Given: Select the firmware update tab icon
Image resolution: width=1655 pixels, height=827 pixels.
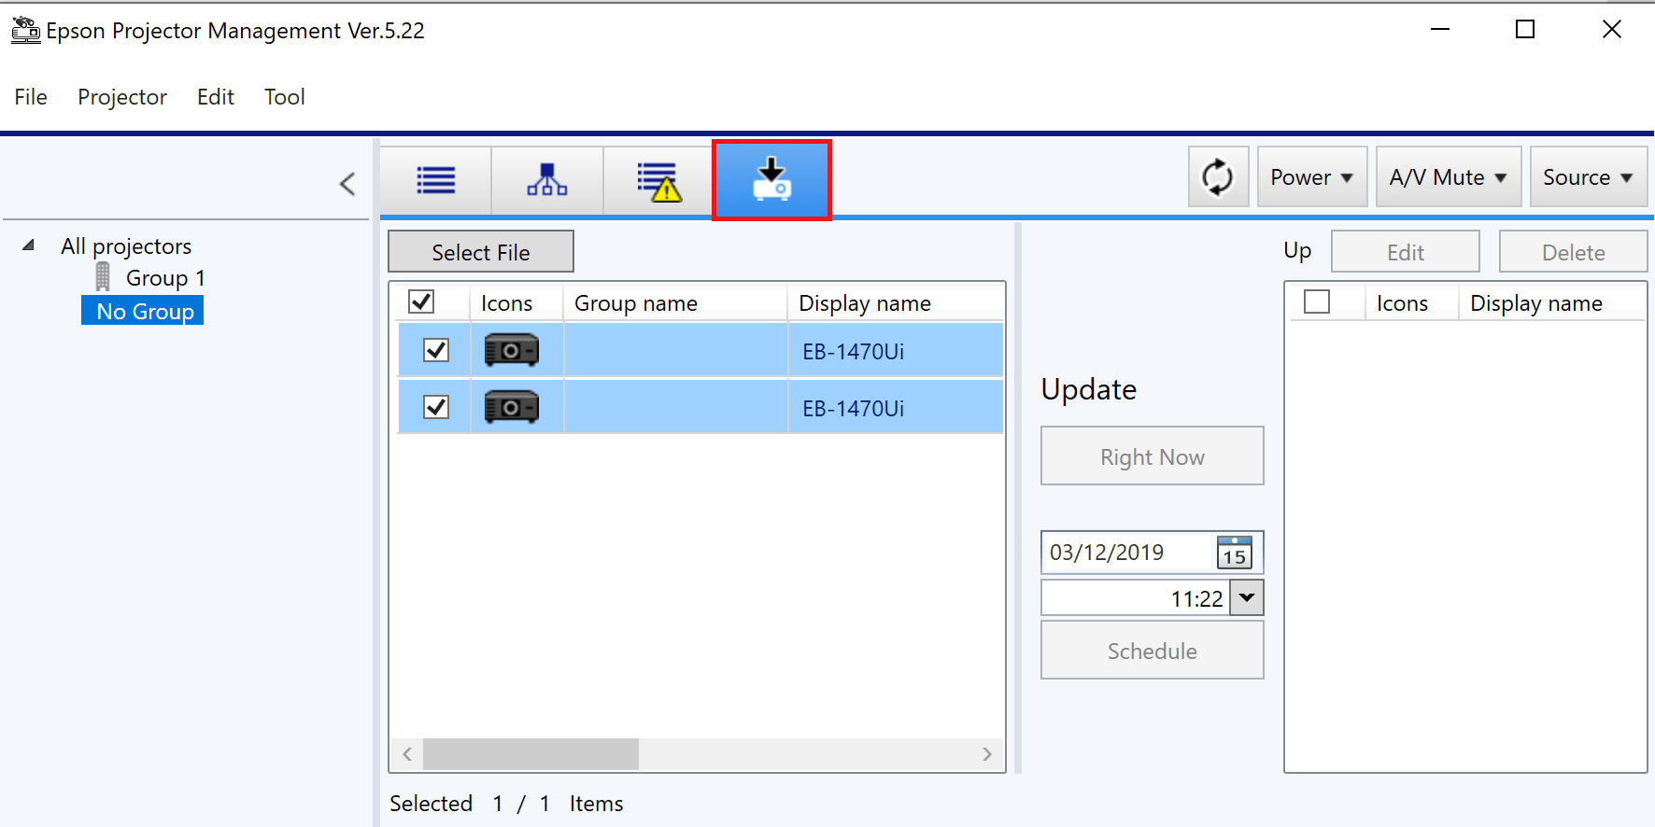Looking at the screenshot, I should [x=771, y=179].
